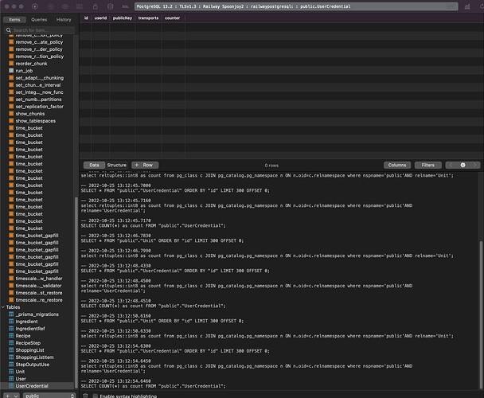Select the set_integ..._now_func function
Screen dimensions: 484x398
click(39, 92)
